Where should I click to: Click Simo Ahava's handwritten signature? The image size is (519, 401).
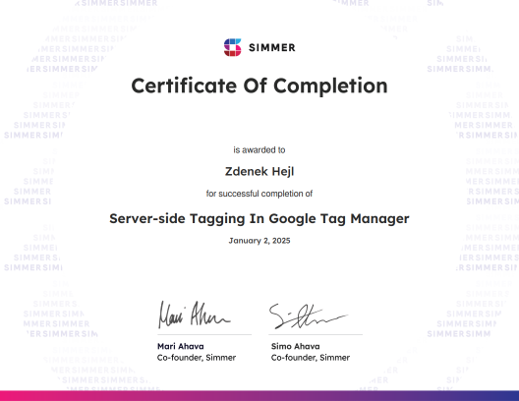tap(309, 315)
